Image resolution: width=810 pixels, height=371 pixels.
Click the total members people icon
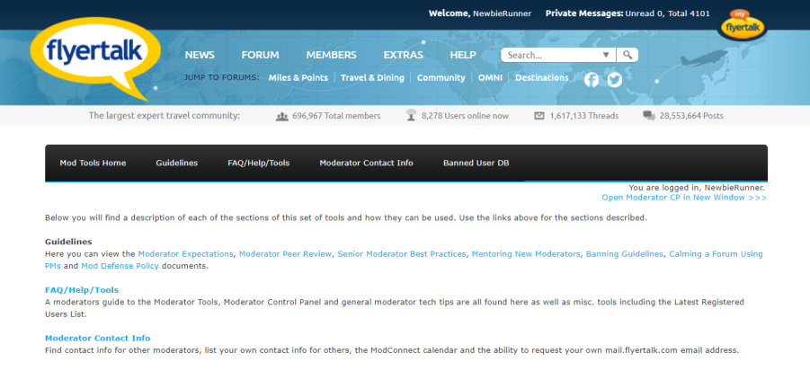[282, 116]
